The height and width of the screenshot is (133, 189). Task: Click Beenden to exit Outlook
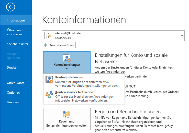[x=13, y=102]
